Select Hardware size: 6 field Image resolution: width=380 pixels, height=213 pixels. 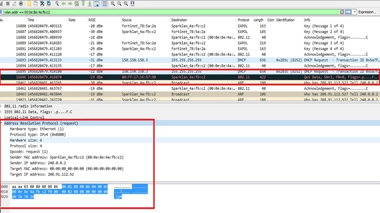(26, 140)
